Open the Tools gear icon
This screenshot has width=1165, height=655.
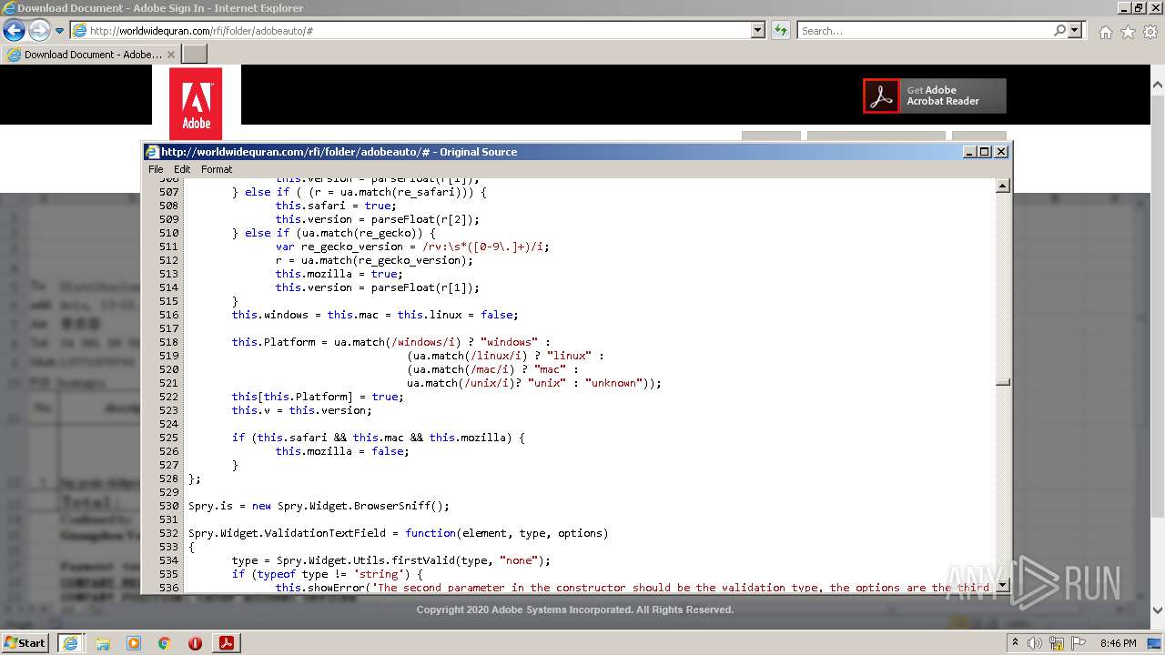coord(1150,32)
